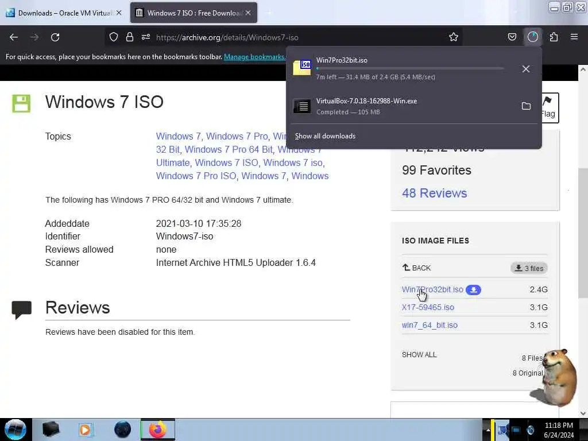This screenshot has width=588, height=441.
Task: Click the taskbar clock and date
Action: (559, 430)
